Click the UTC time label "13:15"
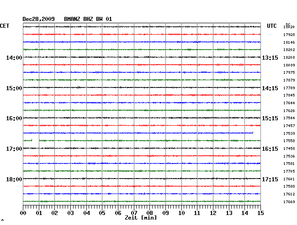 (x=270, y=57)
